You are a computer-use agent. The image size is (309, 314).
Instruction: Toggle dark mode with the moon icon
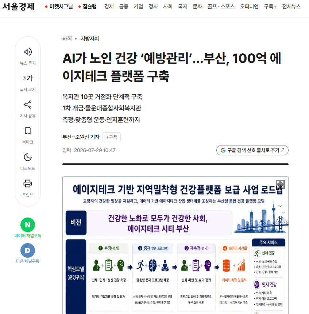click(28, 157)
